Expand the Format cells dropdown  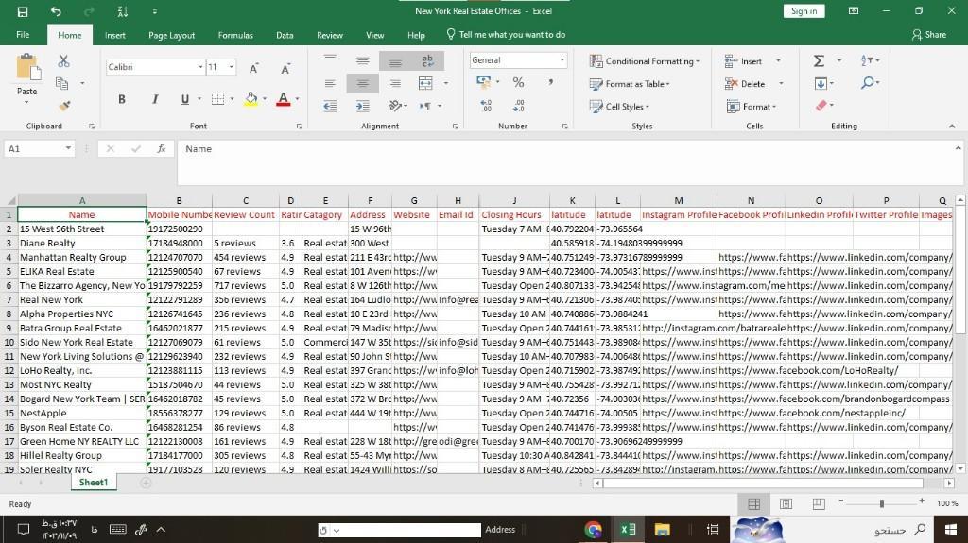(x=752, y=106)
